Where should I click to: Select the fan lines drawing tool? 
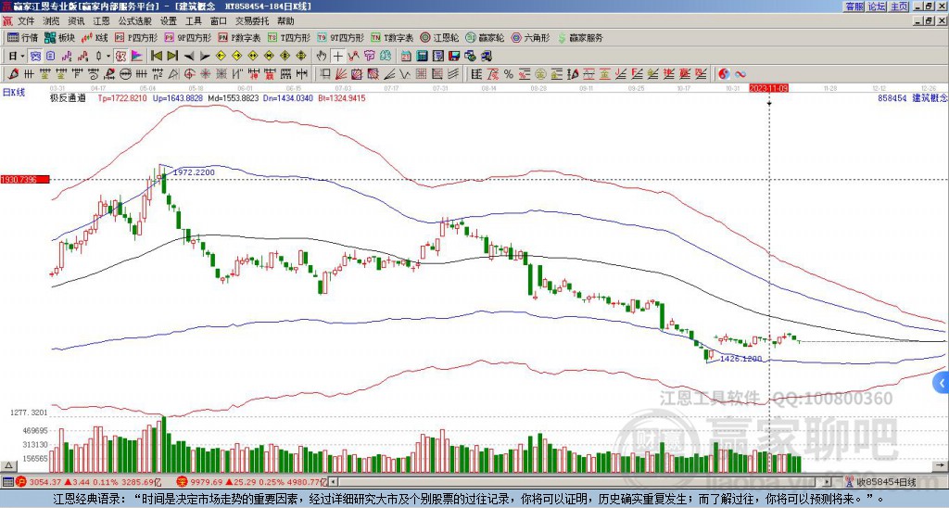341,74
